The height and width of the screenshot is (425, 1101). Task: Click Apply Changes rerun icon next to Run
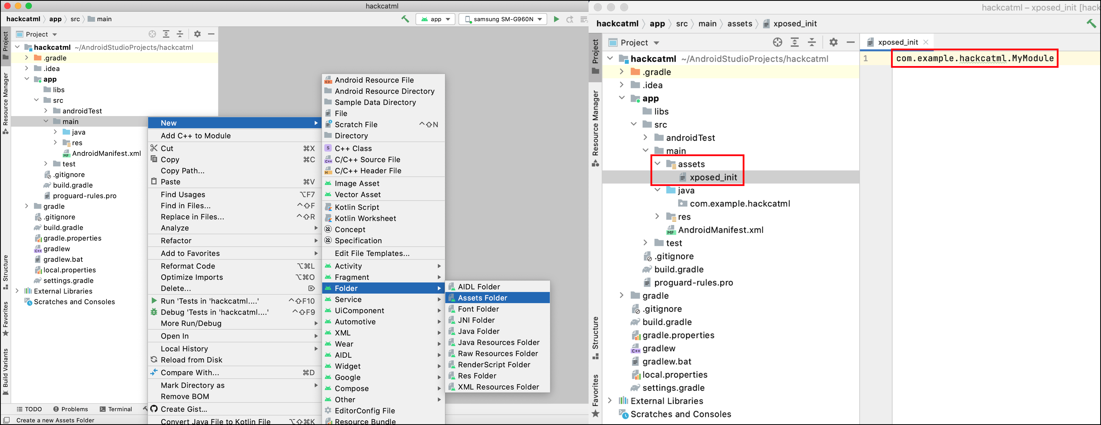pos(570,19)
